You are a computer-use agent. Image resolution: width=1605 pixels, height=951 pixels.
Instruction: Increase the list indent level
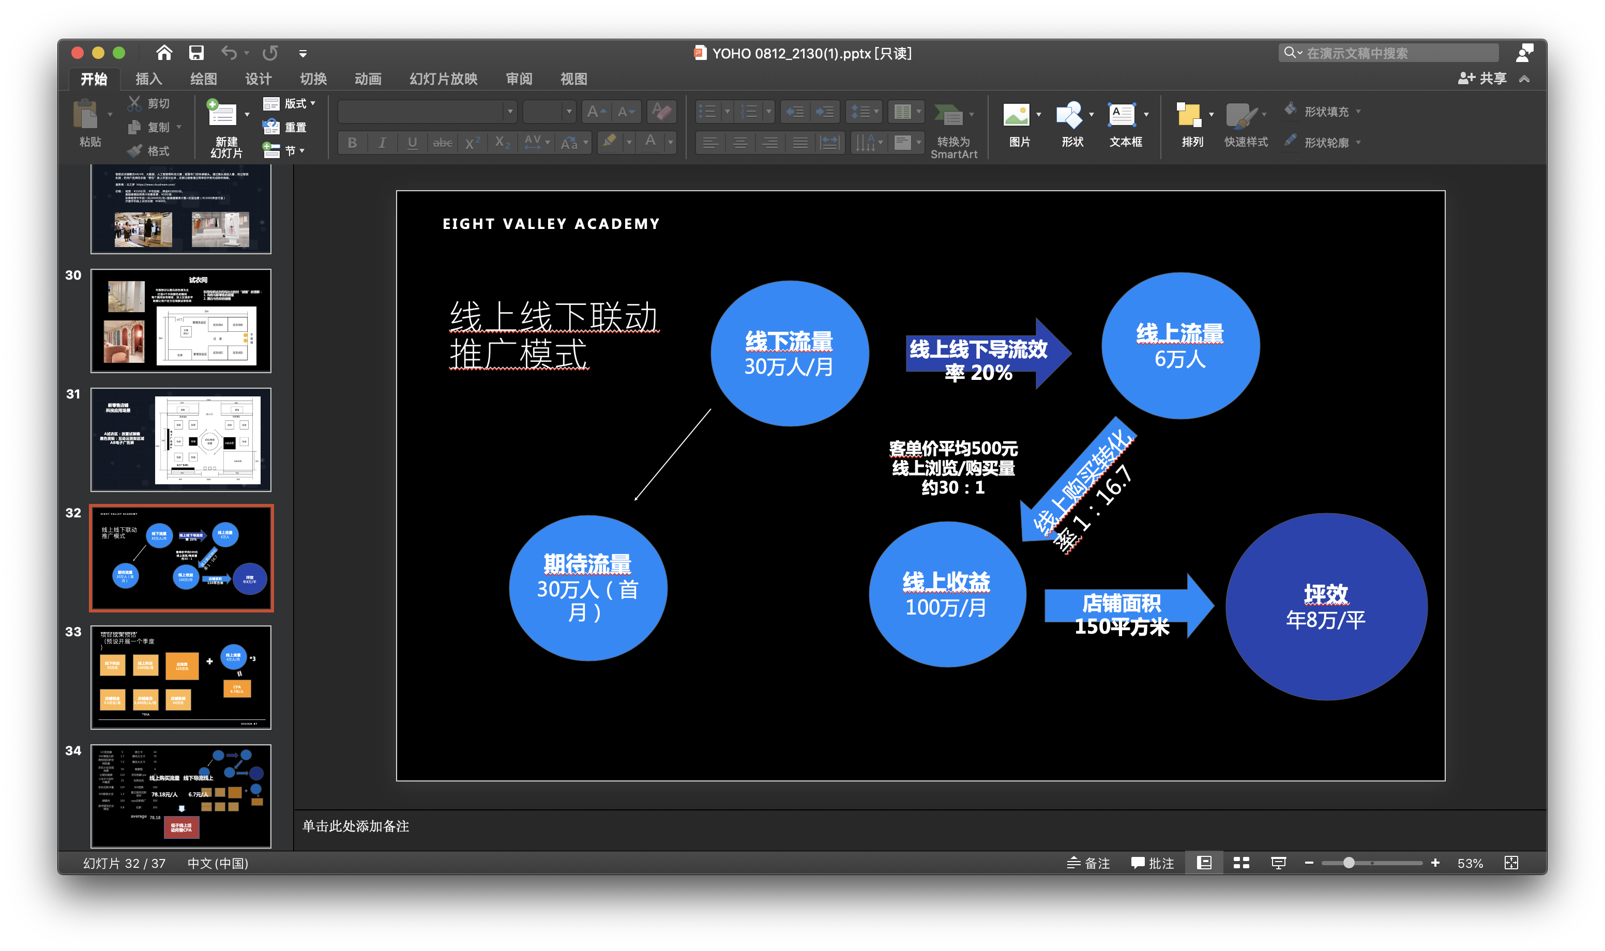(x=824, y=112)
